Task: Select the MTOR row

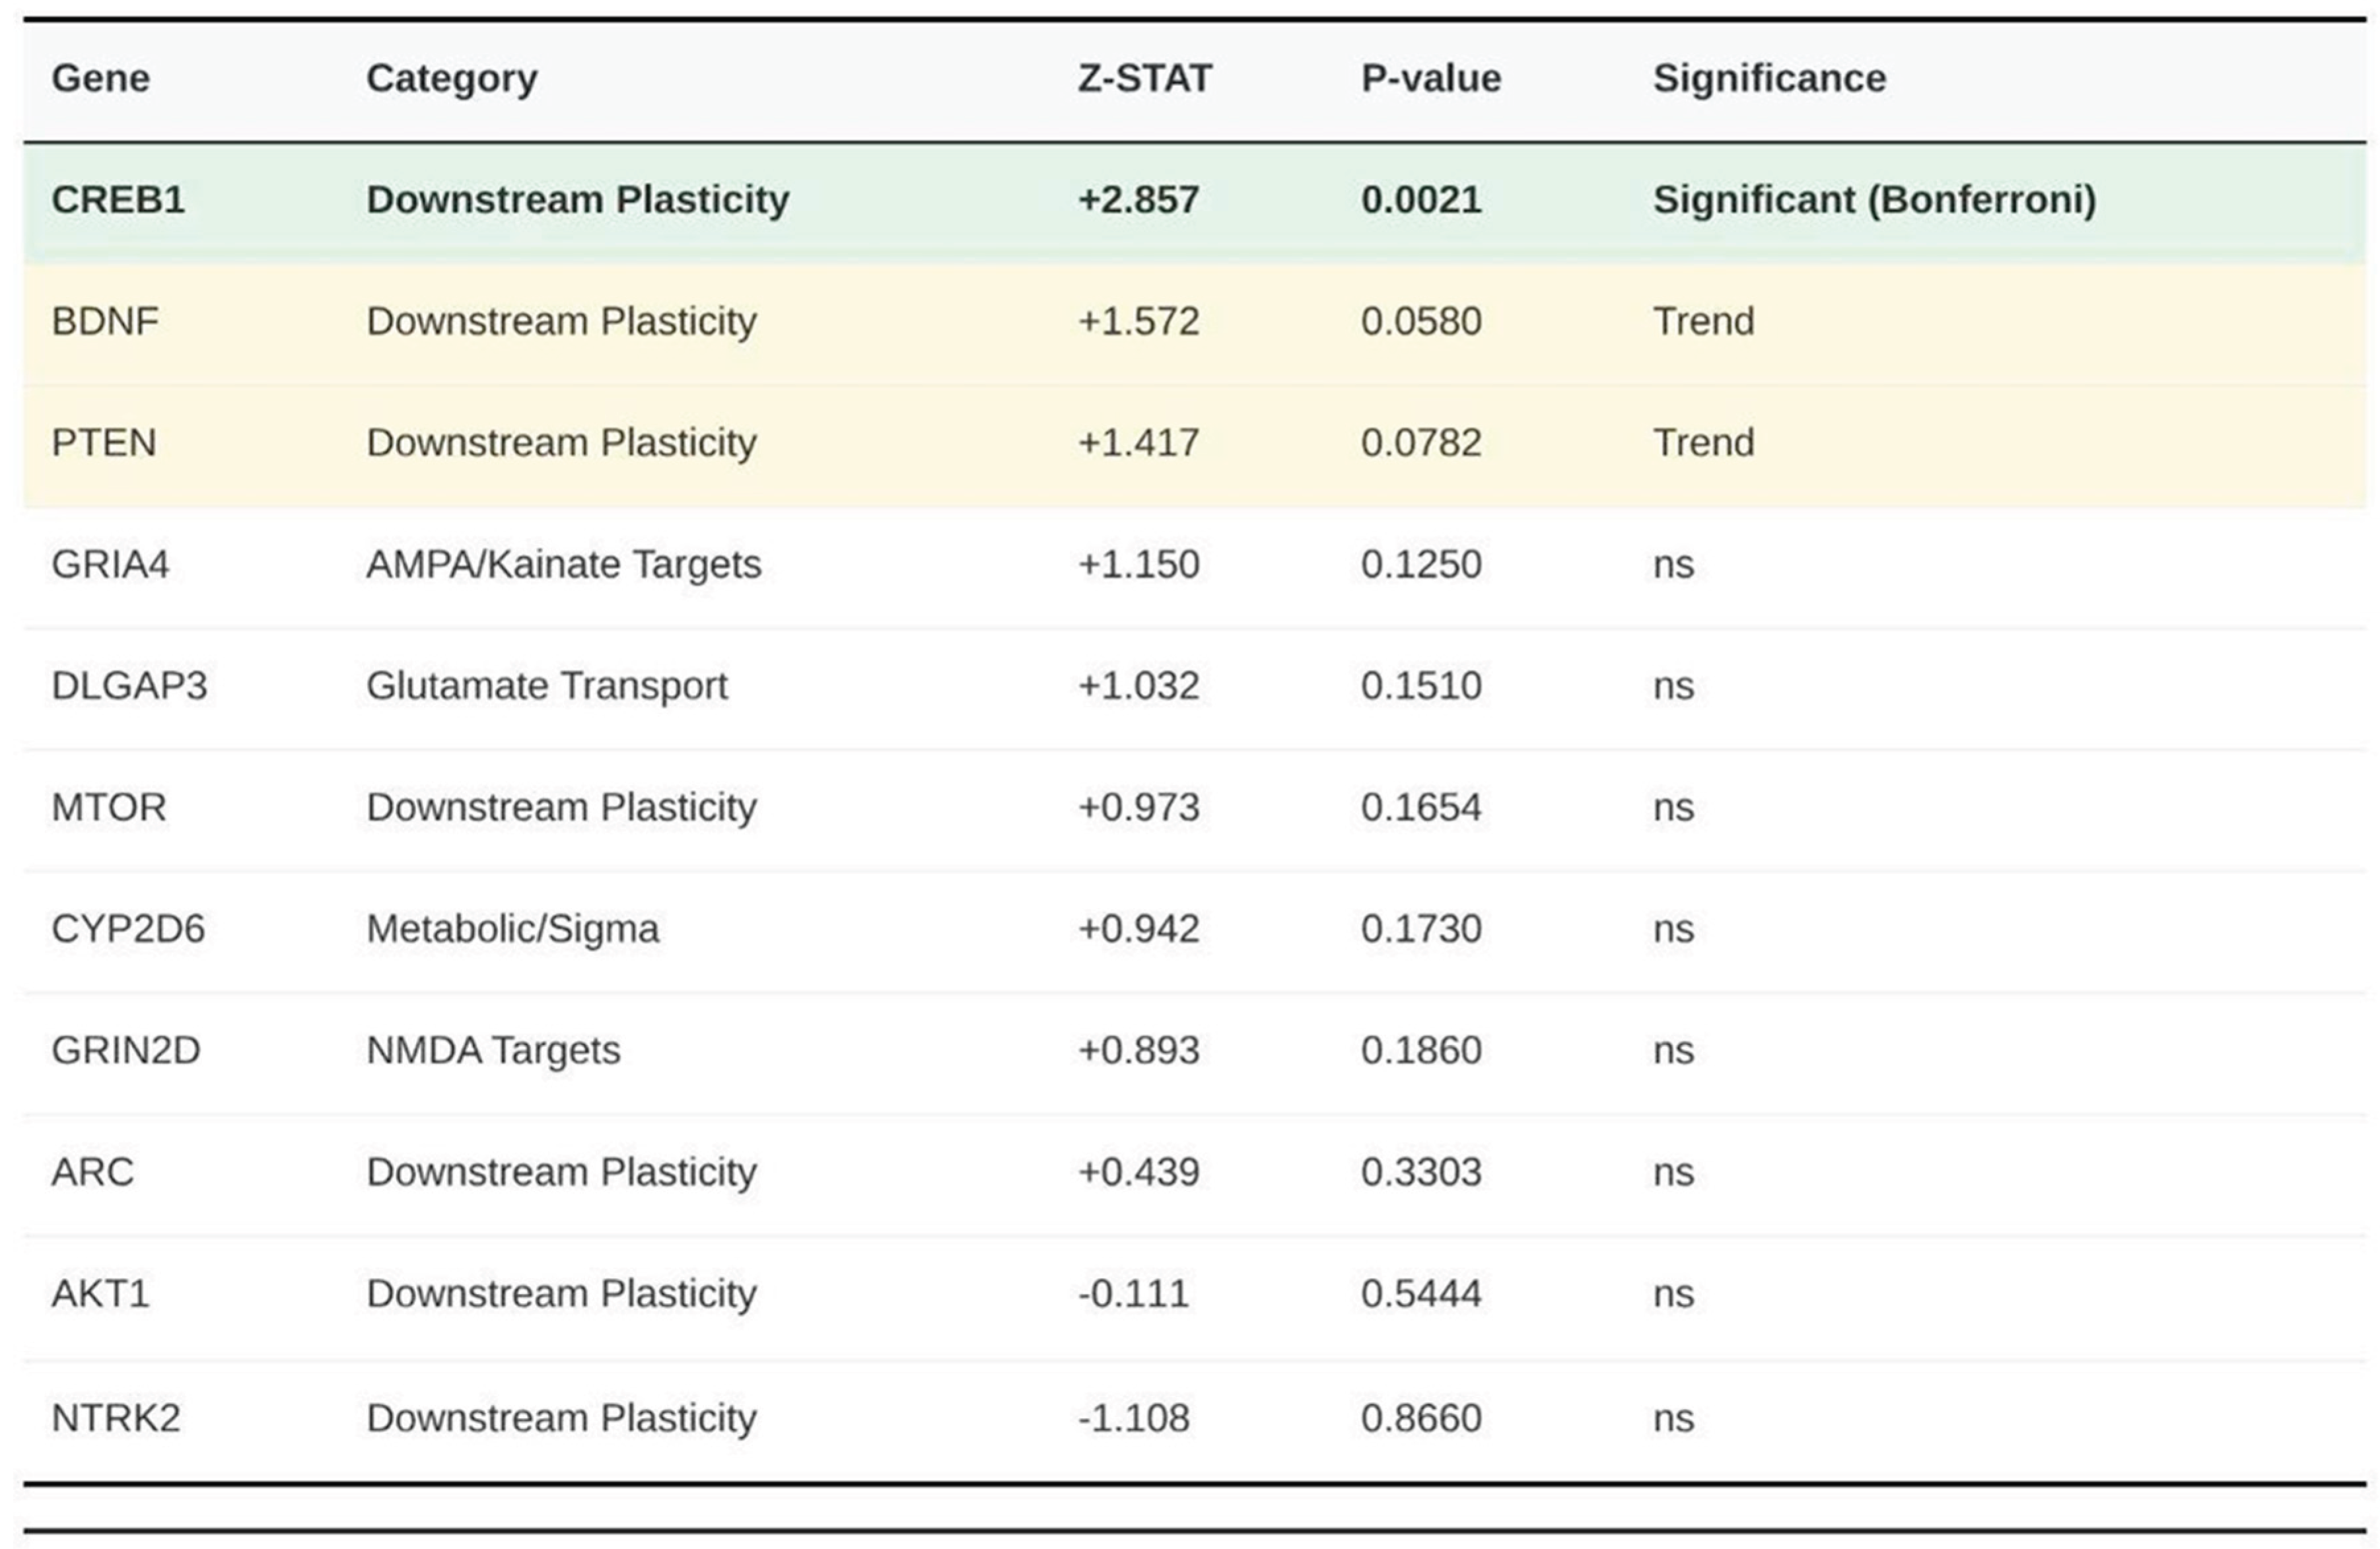Action: tap(108, 807)
